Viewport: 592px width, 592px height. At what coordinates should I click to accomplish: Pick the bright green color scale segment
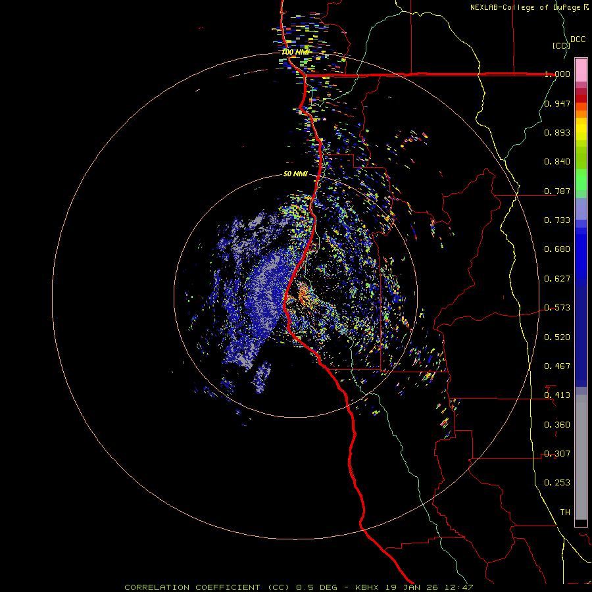(x=581, y=180)
